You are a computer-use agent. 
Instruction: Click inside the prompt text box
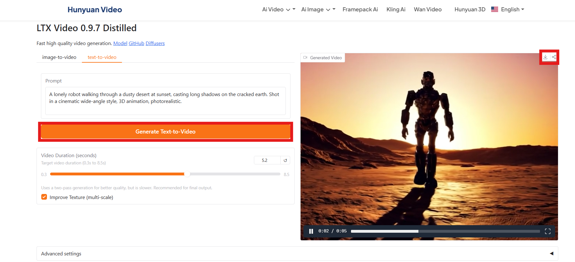coord(165,101)
